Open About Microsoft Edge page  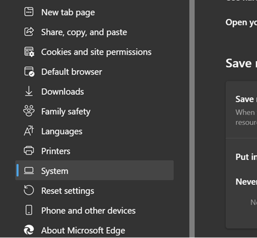(94, 230)
